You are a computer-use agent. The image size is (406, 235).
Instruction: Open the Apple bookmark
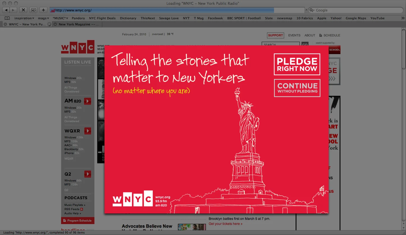(322, 18)
